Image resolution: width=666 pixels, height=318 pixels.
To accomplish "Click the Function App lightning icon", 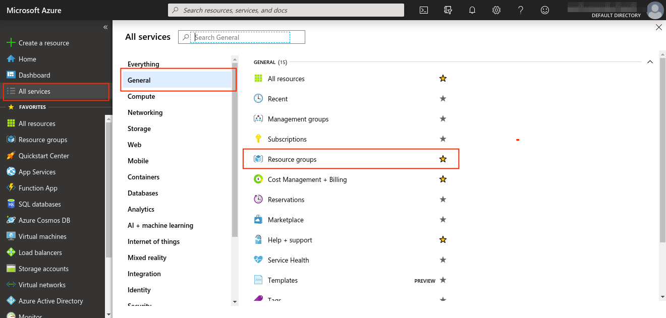I will pyautogui.click(x=11, y=188).
